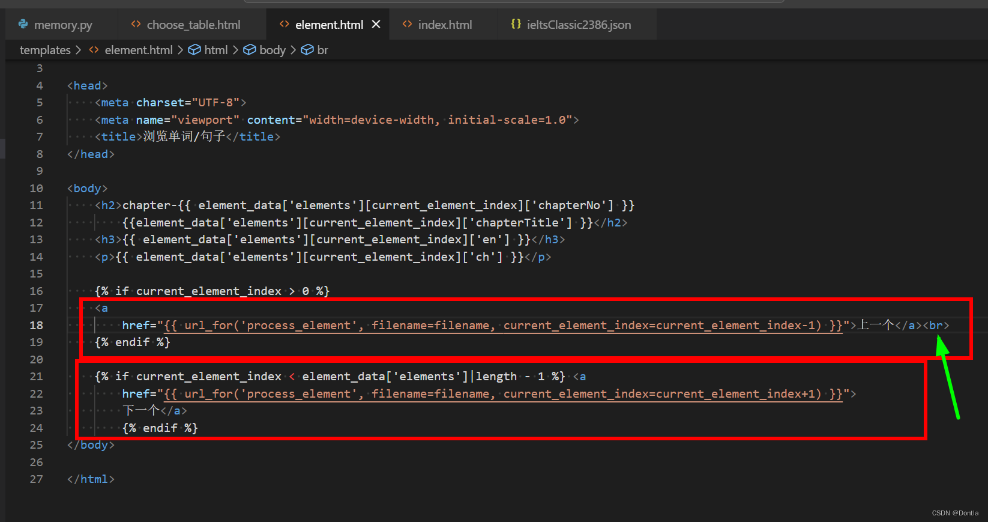
Task: Select the html breadcrumb symbol
Action: (216, 50)
